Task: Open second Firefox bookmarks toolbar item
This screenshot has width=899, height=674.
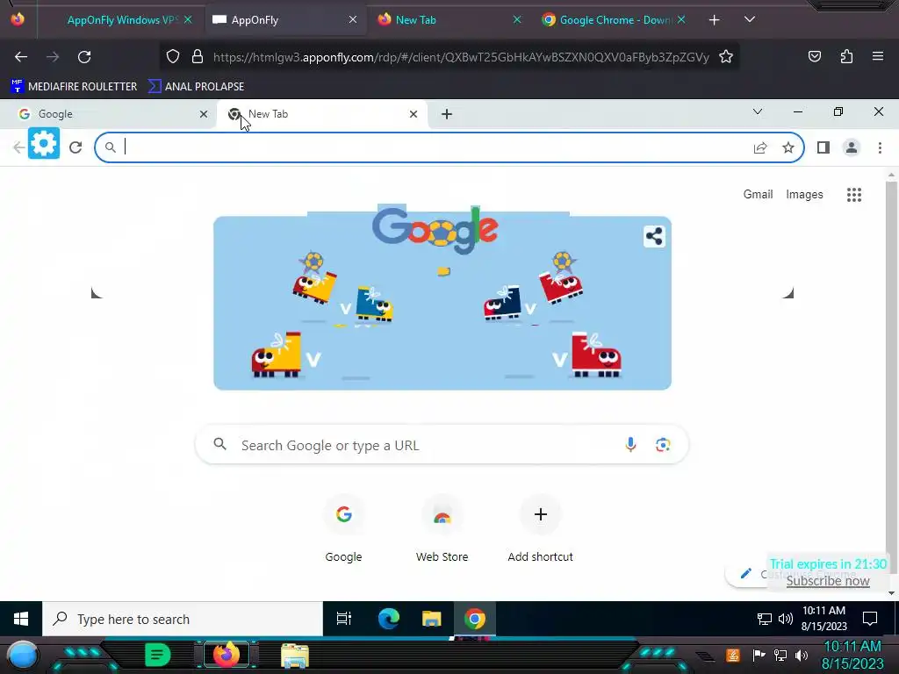Action: 196,87
